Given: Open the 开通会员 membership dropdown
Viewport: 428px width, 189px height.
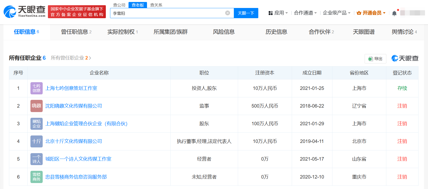Looking at the screenshot, I should [x=371, y=13].
